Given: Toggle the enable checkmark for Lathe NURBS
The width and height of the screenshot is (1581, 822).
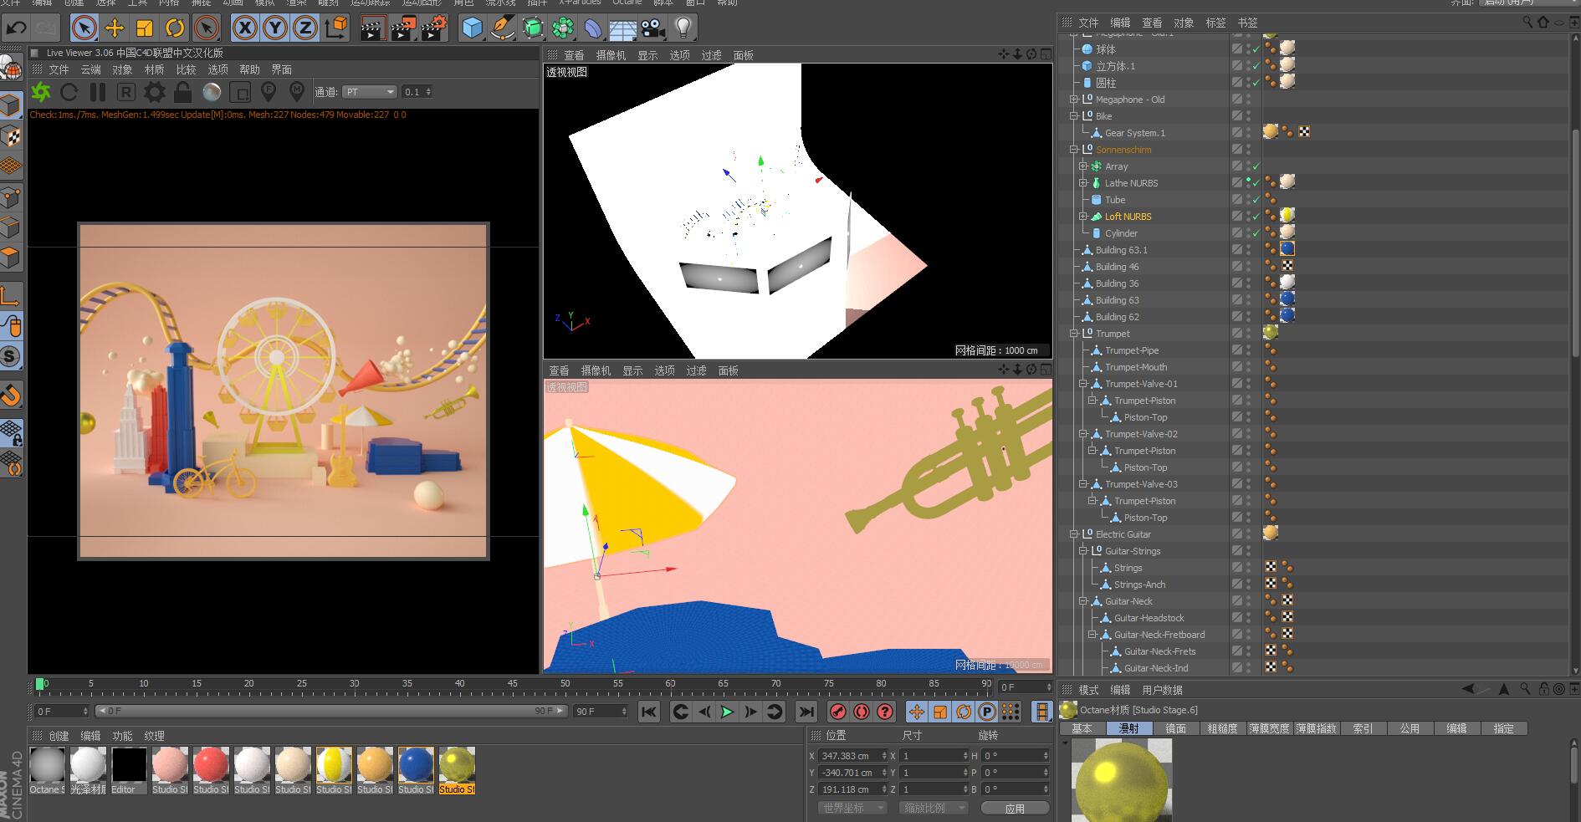Looking at the screenshot, I should click(x=1256, y=183).
